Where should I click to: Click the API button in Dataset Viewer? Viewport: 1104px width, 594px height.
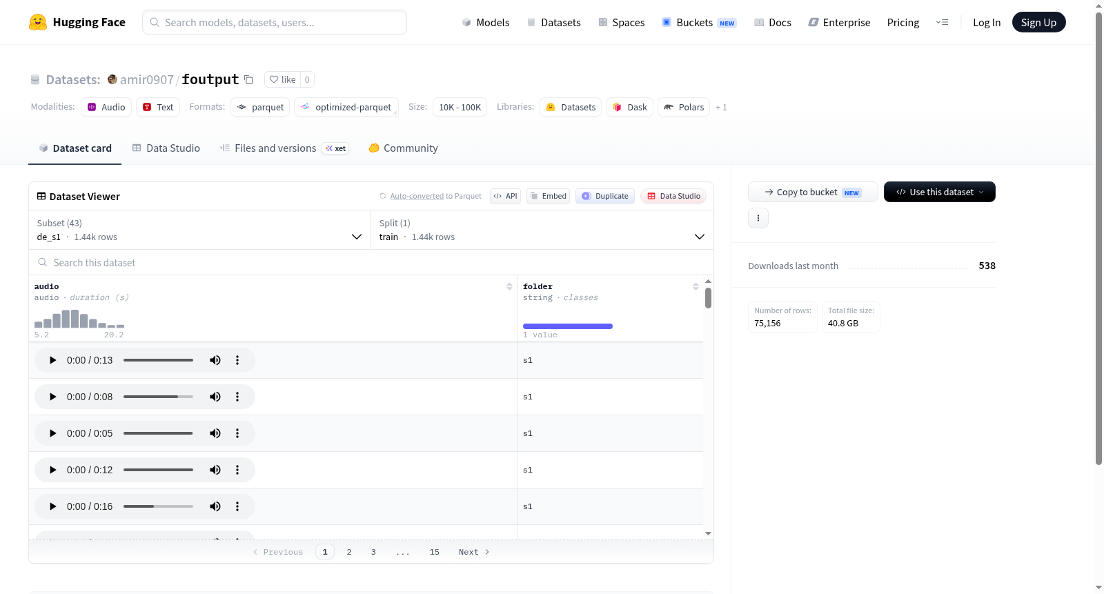click(x=506, y=196)
